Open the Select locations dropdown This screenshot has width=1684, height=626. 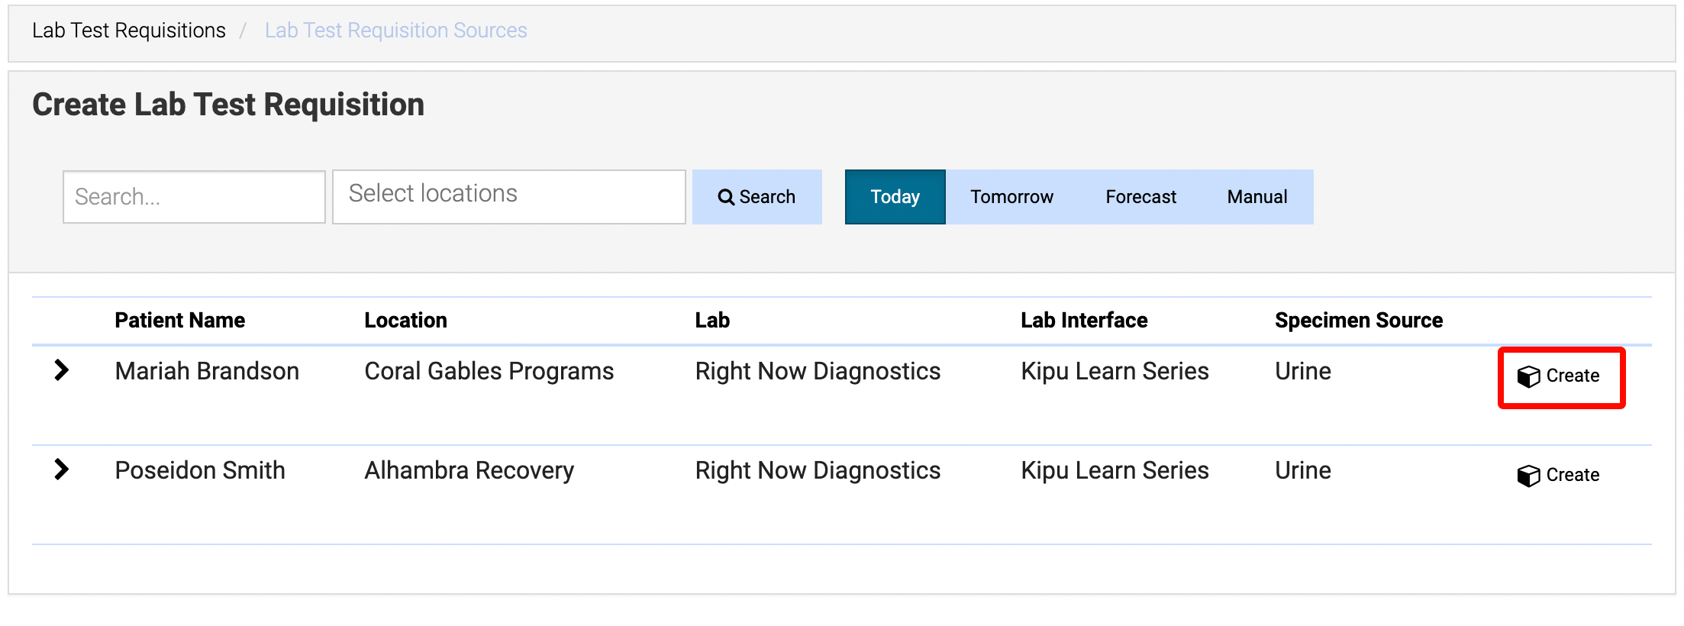click(x=509, y=197)
